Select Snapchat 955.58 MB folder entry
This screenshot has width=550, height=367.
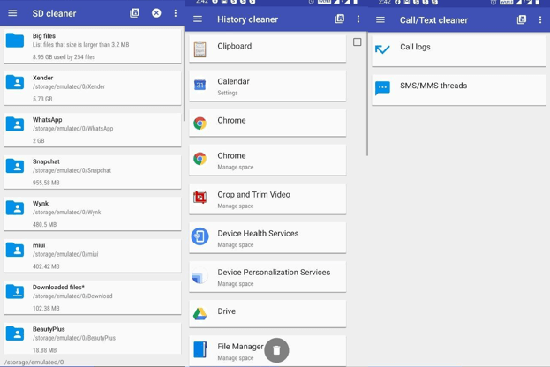click(x=93, y=172)
